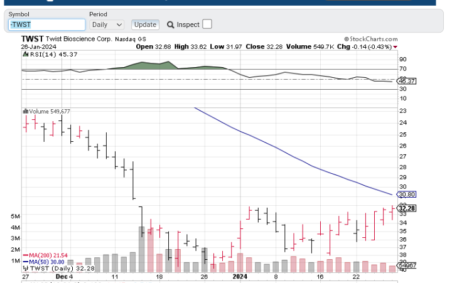Click the blue MA(50) line on chart
452x283 pixels.
[293, 156]
